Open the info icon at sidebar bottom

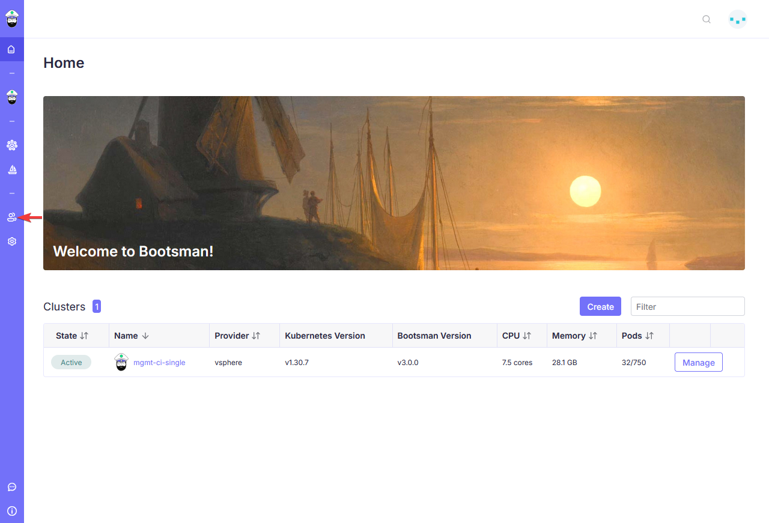(11, 511)
